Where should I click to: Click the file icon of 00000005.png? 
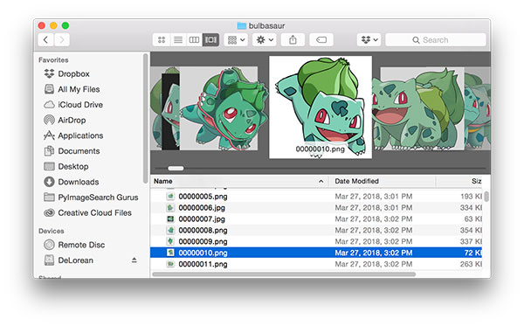coord(170,197)
